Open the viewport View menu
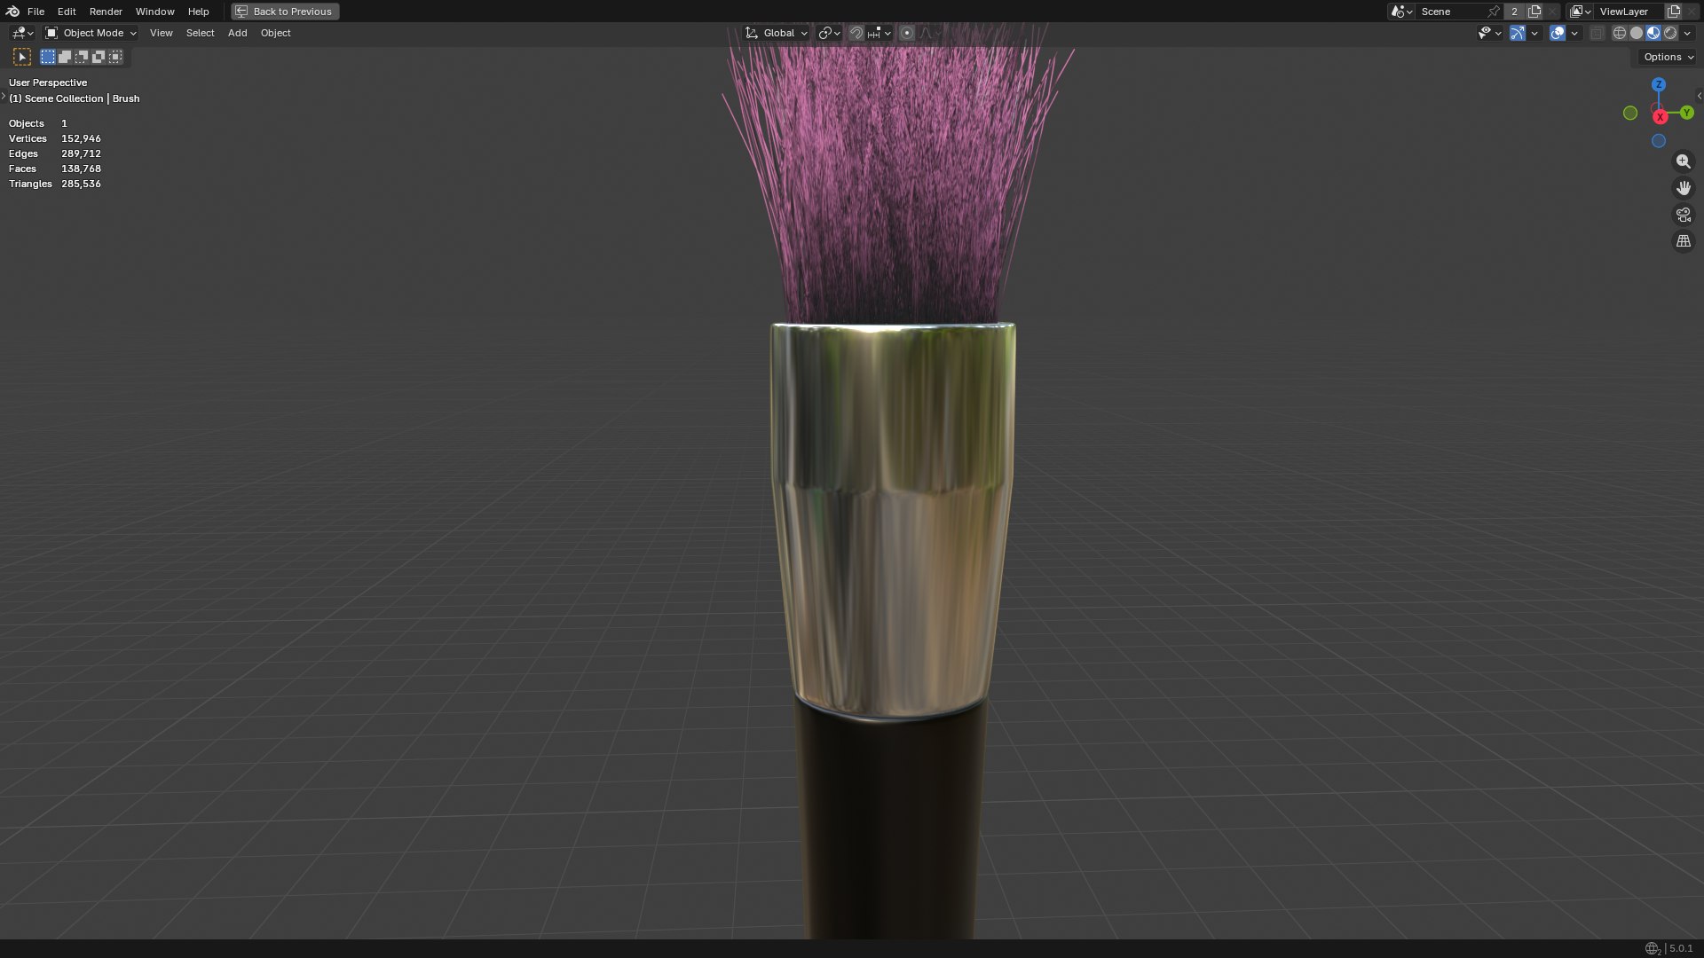1704x958 pixels. (x=161, y=33)
